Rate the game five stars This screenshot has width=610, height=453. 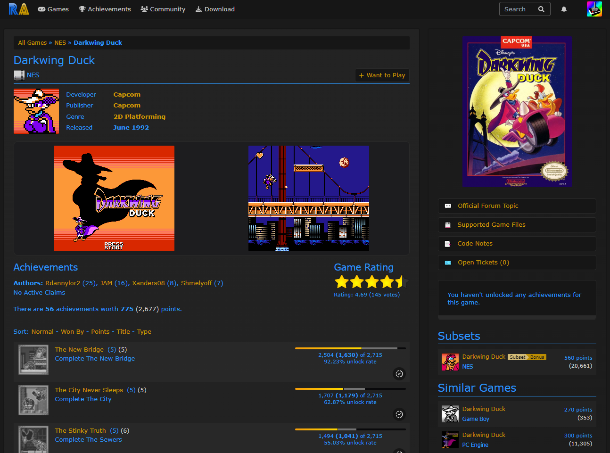click(402, 282)
